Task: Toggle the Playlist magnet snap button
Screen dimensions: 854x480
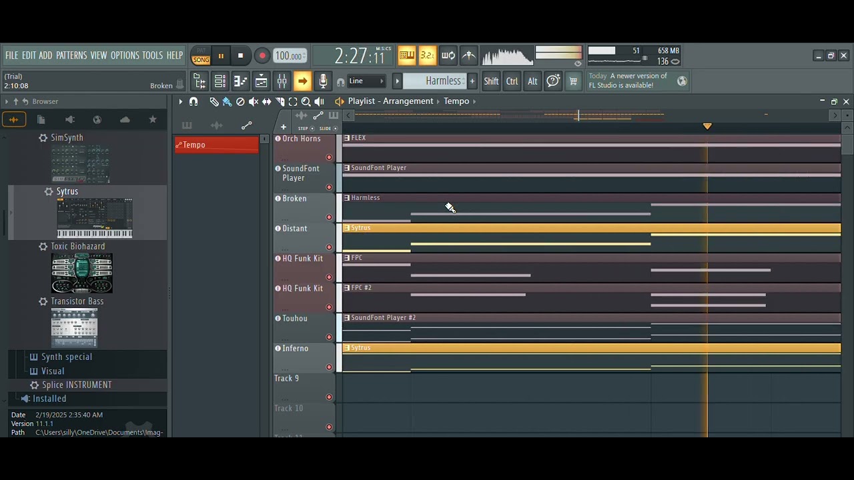Action: coord(193,101)
